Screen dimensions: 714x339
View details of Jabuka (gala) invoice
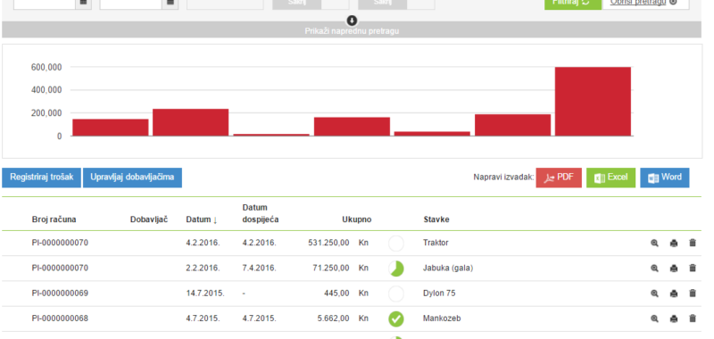click(654, 268)
